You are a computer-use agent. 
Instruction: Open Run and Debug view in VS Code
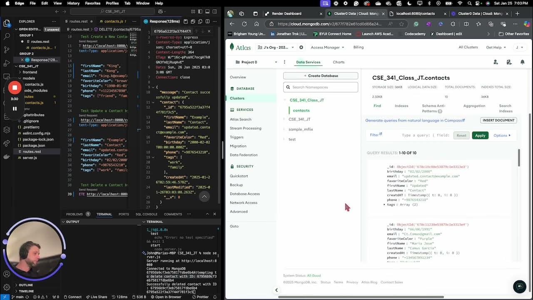[7, 63]
